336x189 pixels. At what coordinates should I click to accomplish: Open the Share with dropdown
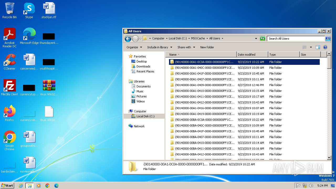tap(186, 47)
